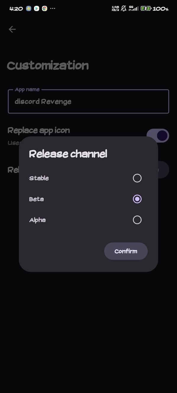
Task: Tap the Play Store notification icon
Action: coord(36,8)
